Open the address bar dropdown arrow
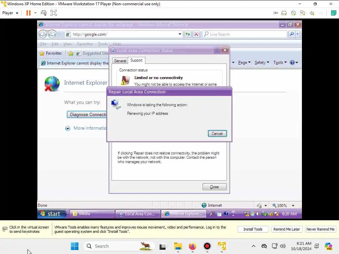Screen dimensions: 339x254 [x=180, y=34]
